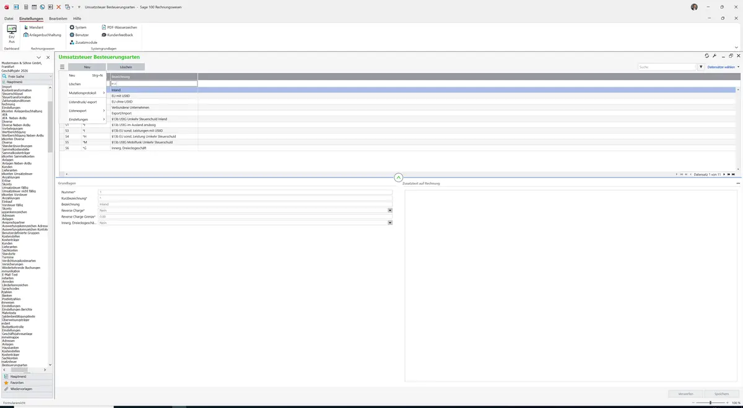Viewport: 743px width, 408px height.
Task: Close the navigation side panel
Action: (x=48, y=57)
